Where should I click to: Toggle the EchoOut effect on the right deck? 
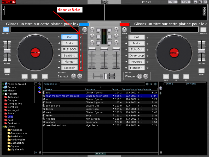(x=137, y=49)
